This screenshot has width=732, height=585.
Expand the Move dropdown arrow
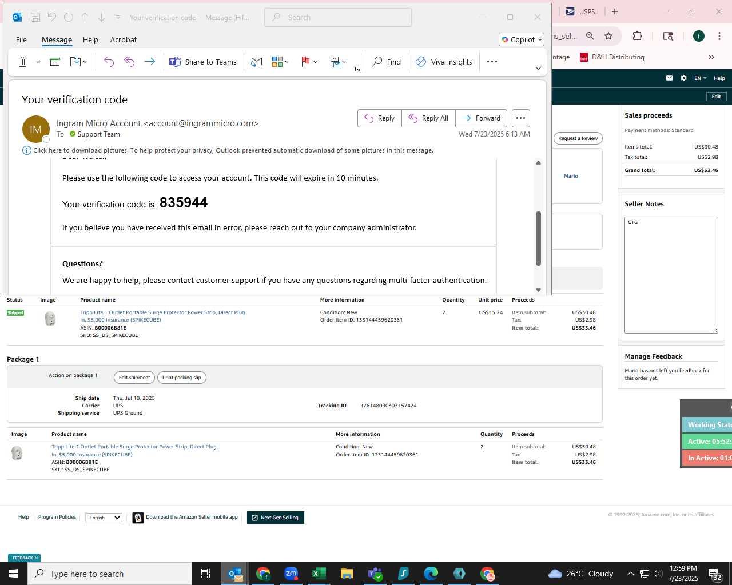click(85, 62)
